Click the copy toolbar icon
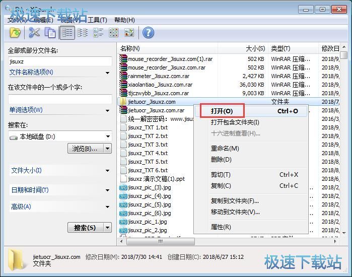Viewport: 352px width, 277px height. (x=50, y=33)
